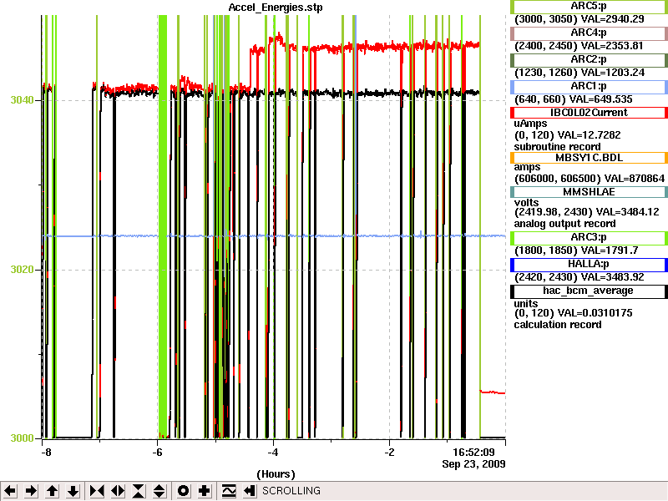Click the ARC4 value VAL=2353.81 text

[612, 46]
